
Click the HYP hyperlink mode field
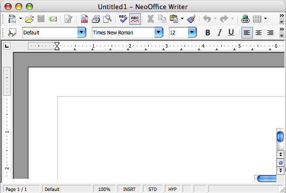click(x=172, y=189)
